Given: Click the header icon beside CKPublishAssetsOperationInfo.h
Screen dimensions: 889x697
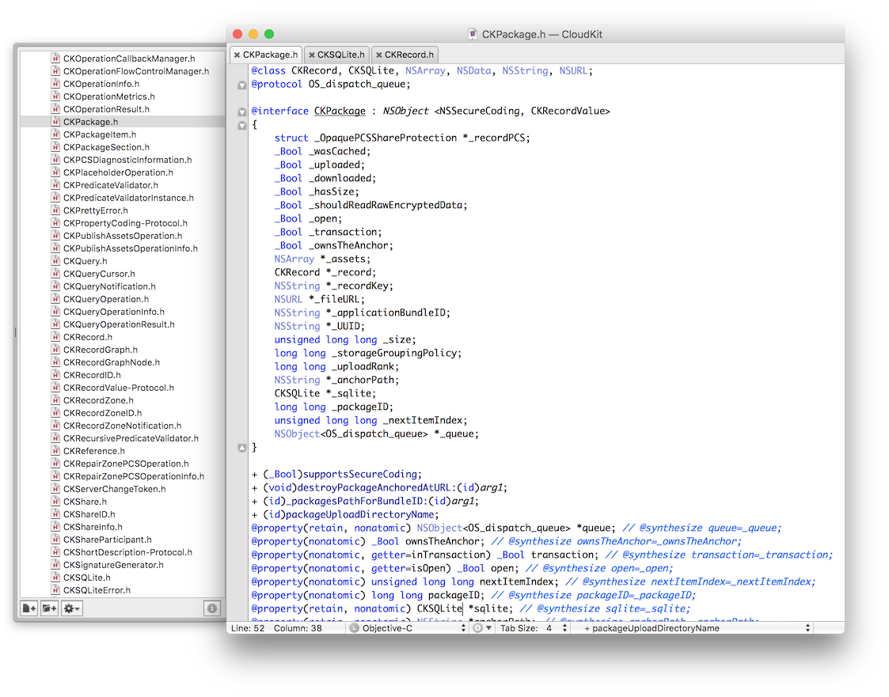Looking at the screenshot, I should [x=55, y=248].
